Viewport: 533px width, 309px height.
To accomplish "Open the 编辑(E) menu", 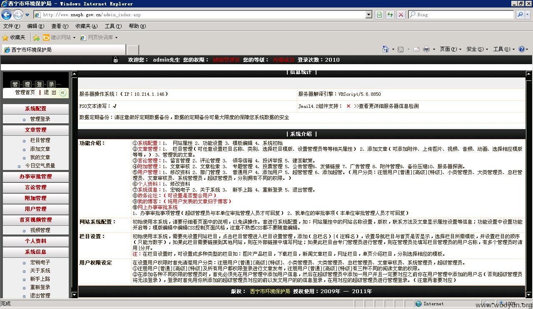I will click(36, 26).
